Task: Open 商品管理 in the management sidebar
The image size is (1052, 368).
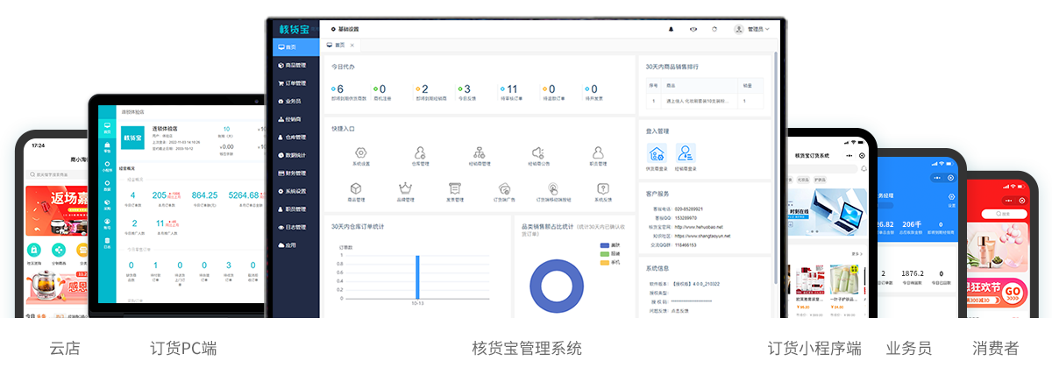Action: [295, 65]
